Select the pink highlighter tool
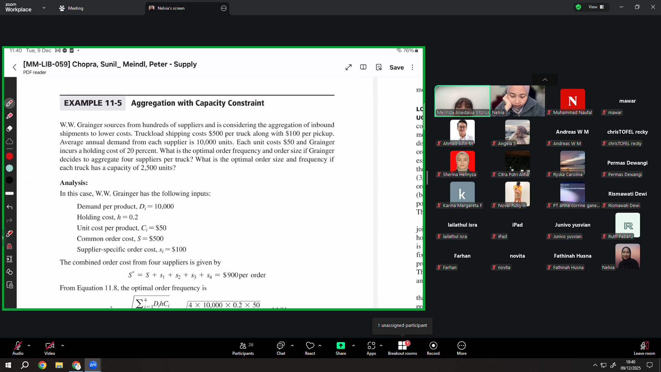Screen dimensions: 661x372 [9, 116]
